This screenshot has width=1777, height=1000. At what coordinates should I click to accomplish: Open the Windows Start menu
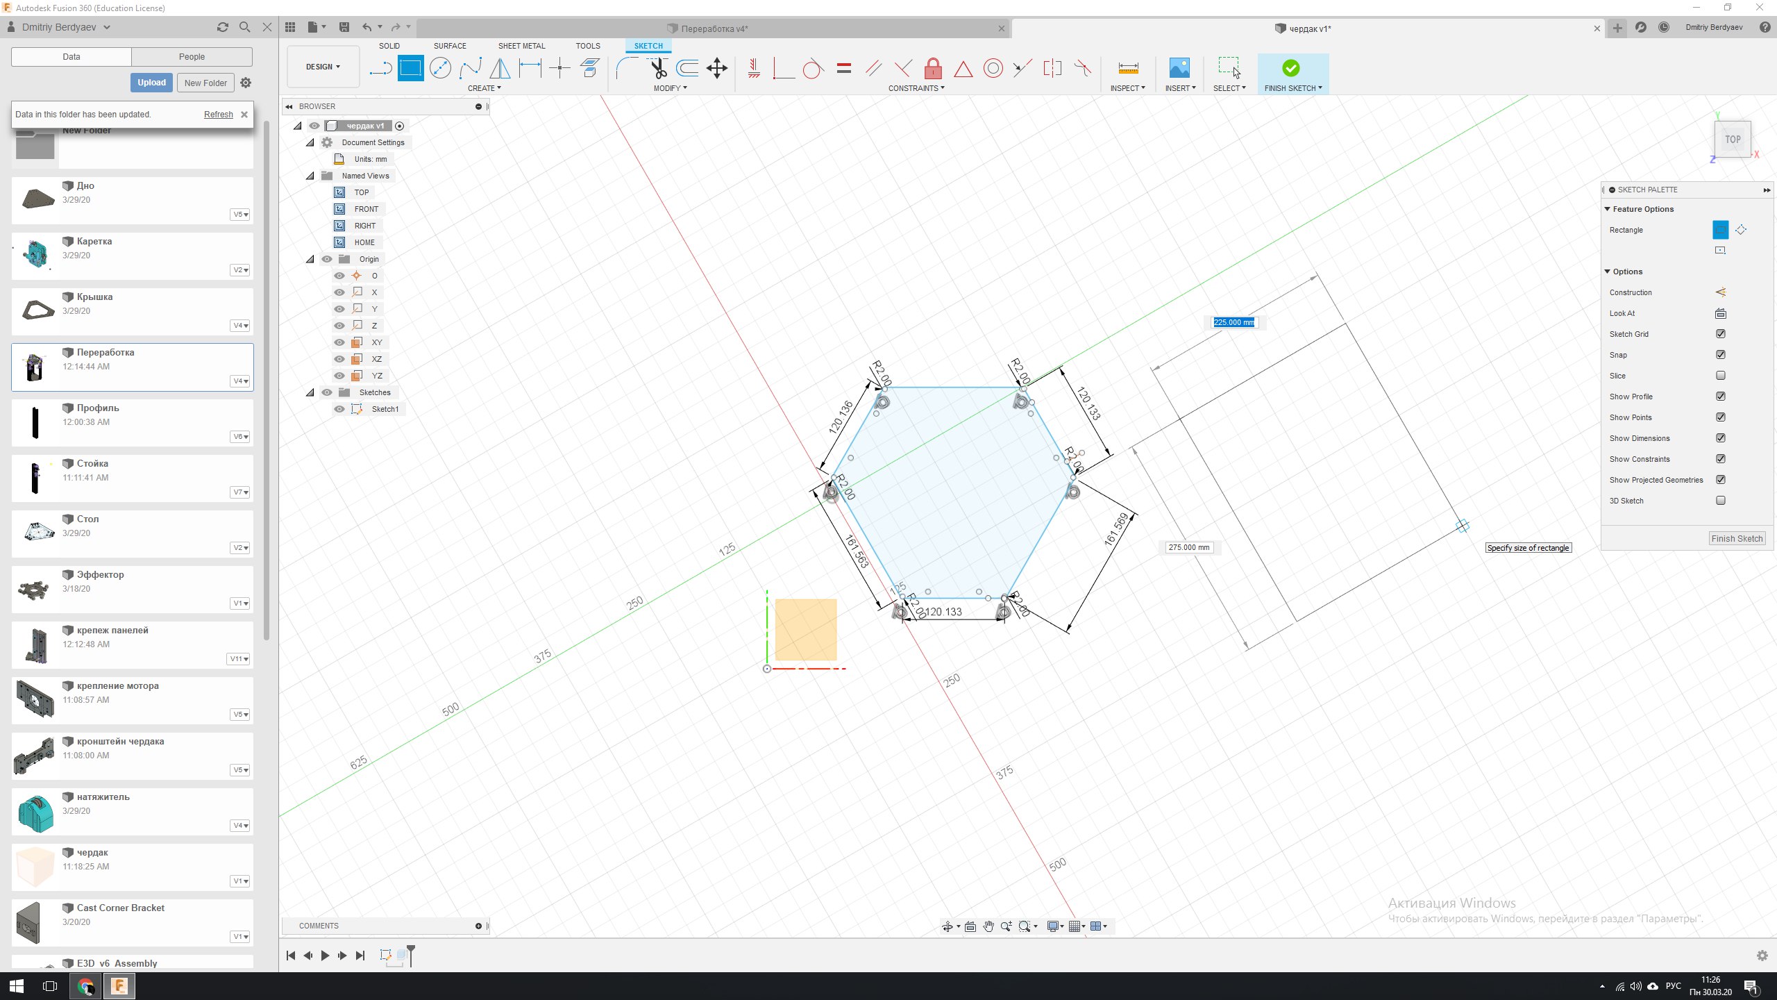pos(17,986)
